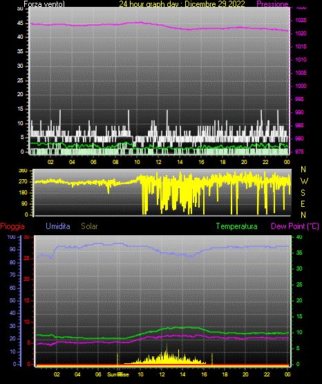Click the 1005 value on pressure axis
This screenshot has height=384, width=322.
click(x=301, y=73)
